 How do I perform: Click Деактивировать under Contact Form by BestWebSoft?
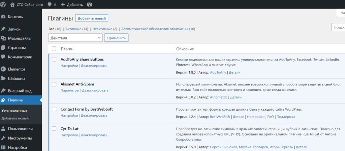click(x=94, y=115)
